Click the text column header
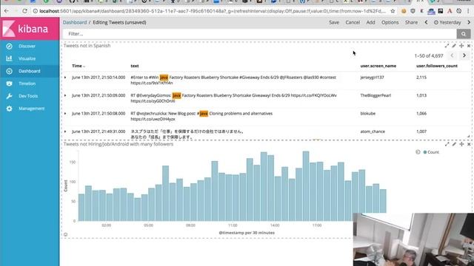This screenshot has width=474, height=266. [135, 66]
